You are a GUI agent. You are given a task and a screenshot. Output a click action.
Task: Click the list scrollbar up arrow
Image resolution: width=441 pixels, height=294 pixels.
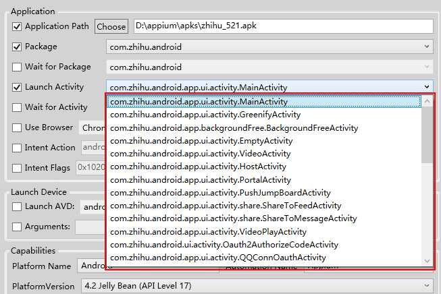click(427, 101)
